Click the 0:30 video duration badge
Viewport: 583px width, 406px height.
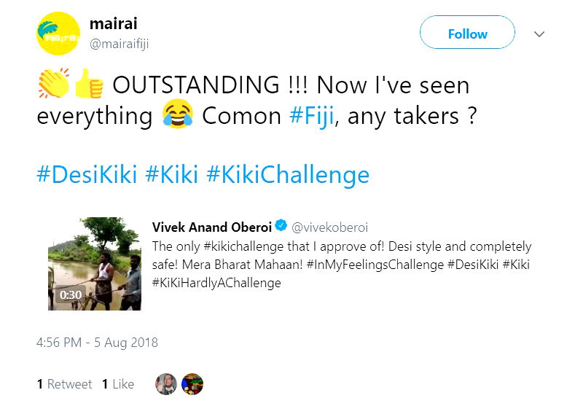pos(71,295)
